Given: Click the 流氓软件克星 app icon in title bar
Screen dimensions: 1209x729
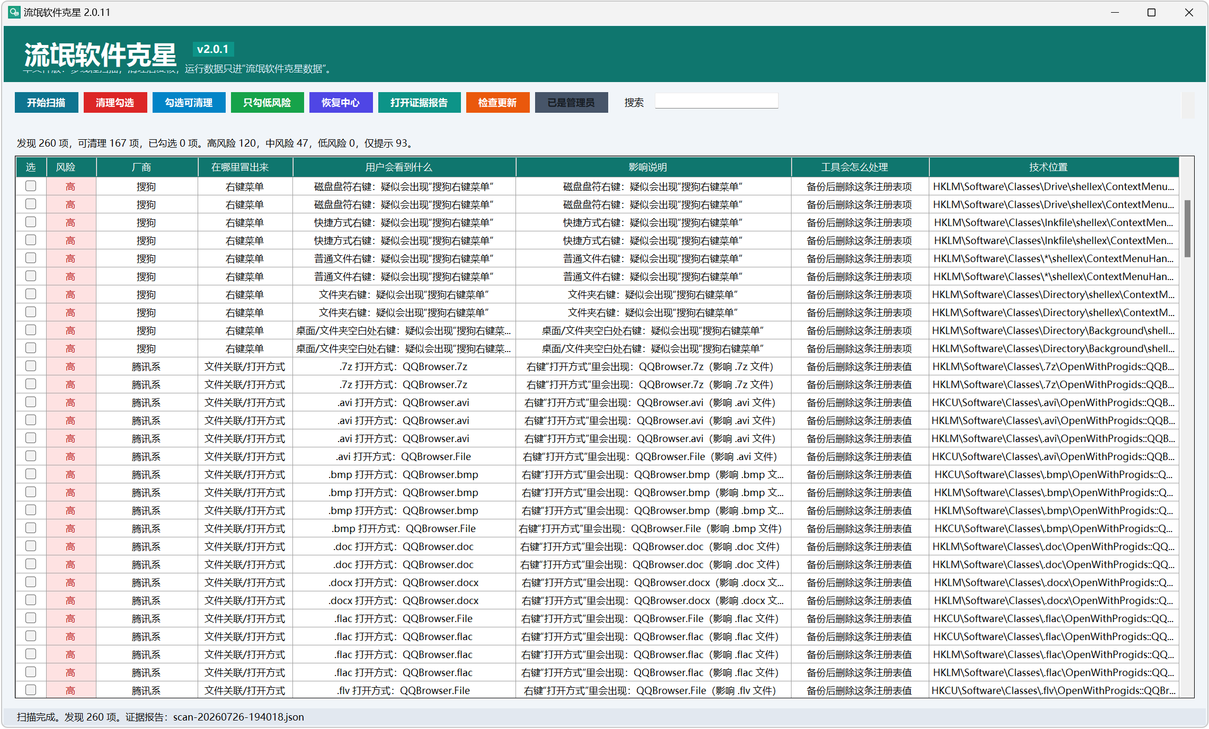Looking at the screenshot, I should pos(14,12).
